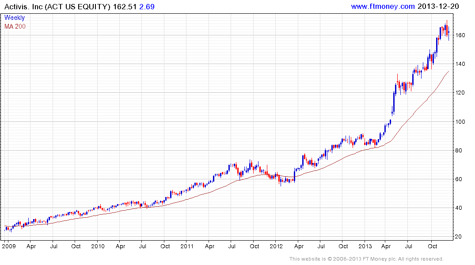
Task: Click the 20 y-axis label
Action: (459, 237)
